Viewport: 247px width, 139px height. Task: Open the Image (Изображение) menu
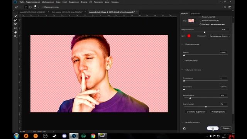click(48, 2)
